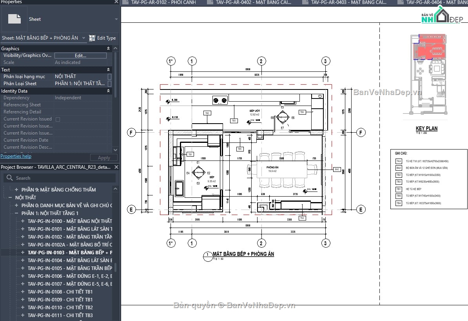The width and height of the screenshot is (468, 321).
Task: Click the Sheet type thumbnail icon
Action: [15, 19]
